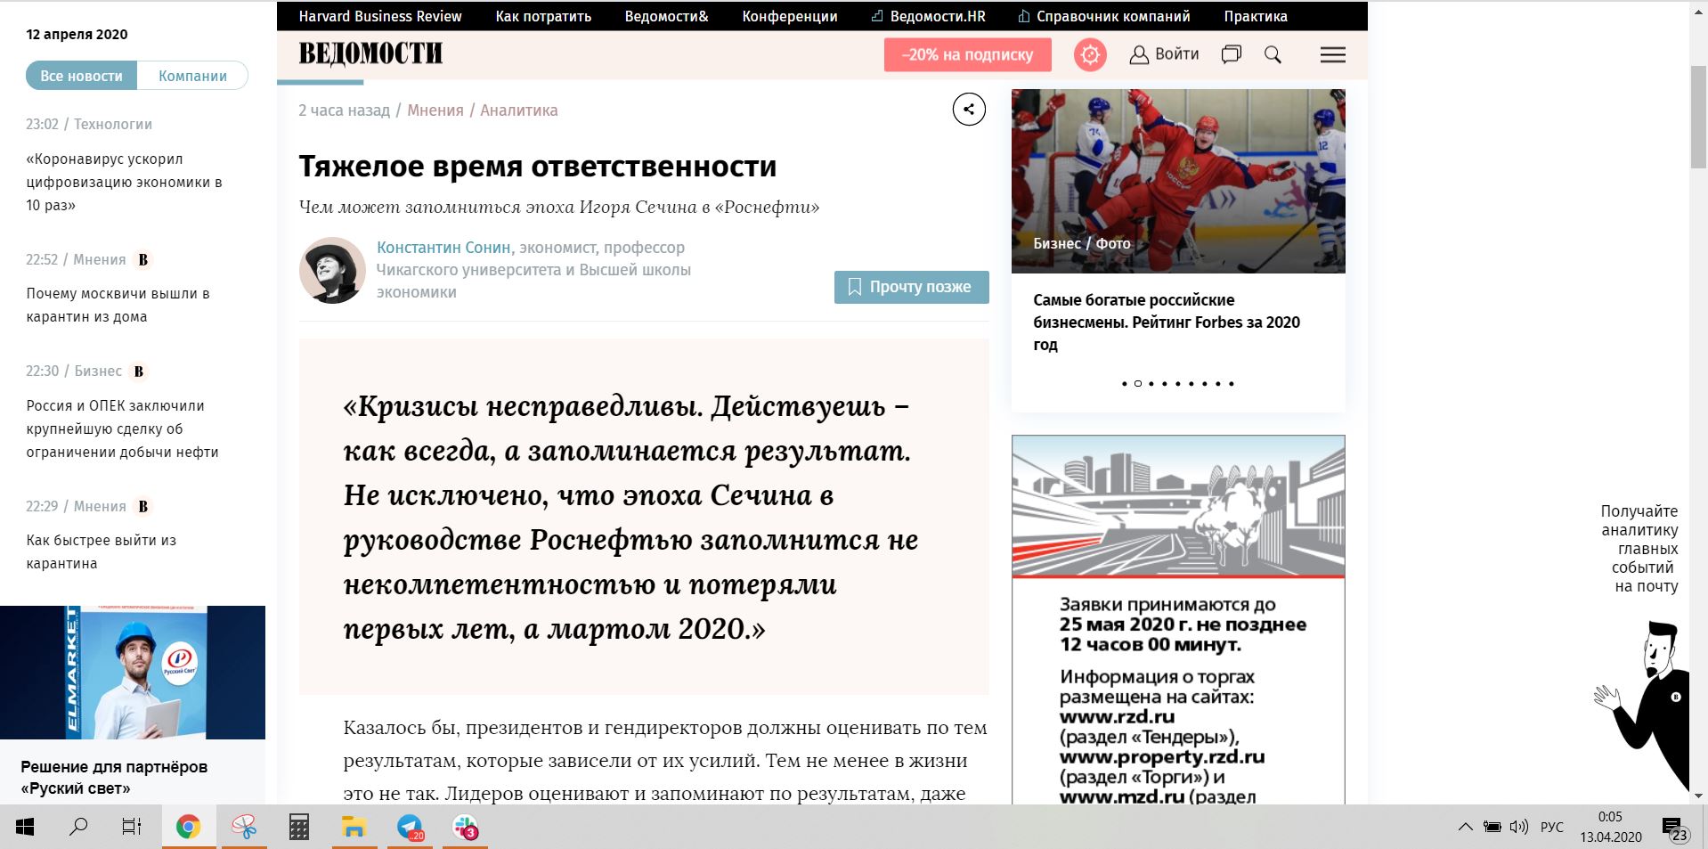Select the Все новости feed filter
The width and height of the screenshot is (1708, 849).
81,76
